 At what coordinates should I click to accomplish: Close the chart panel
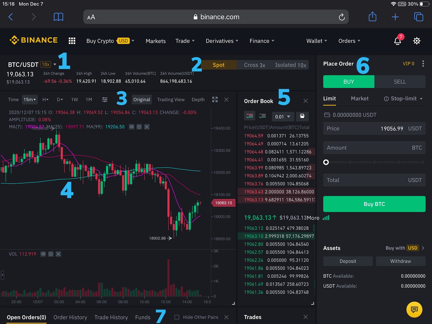pos(227,100)
